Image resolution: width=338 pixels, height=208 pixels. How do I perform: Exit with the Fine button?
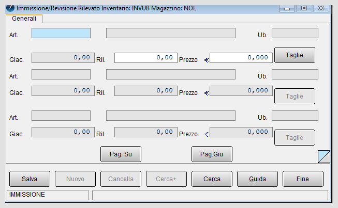pyautogui.click(x=303, y=179)
